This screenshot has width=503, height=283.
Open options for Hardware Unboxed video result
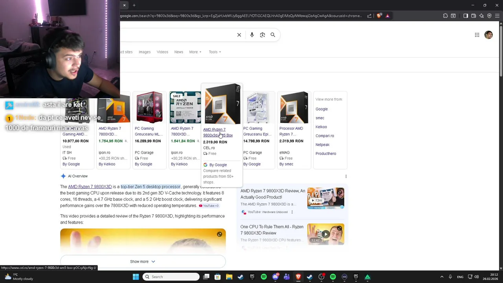coord(292,212)
